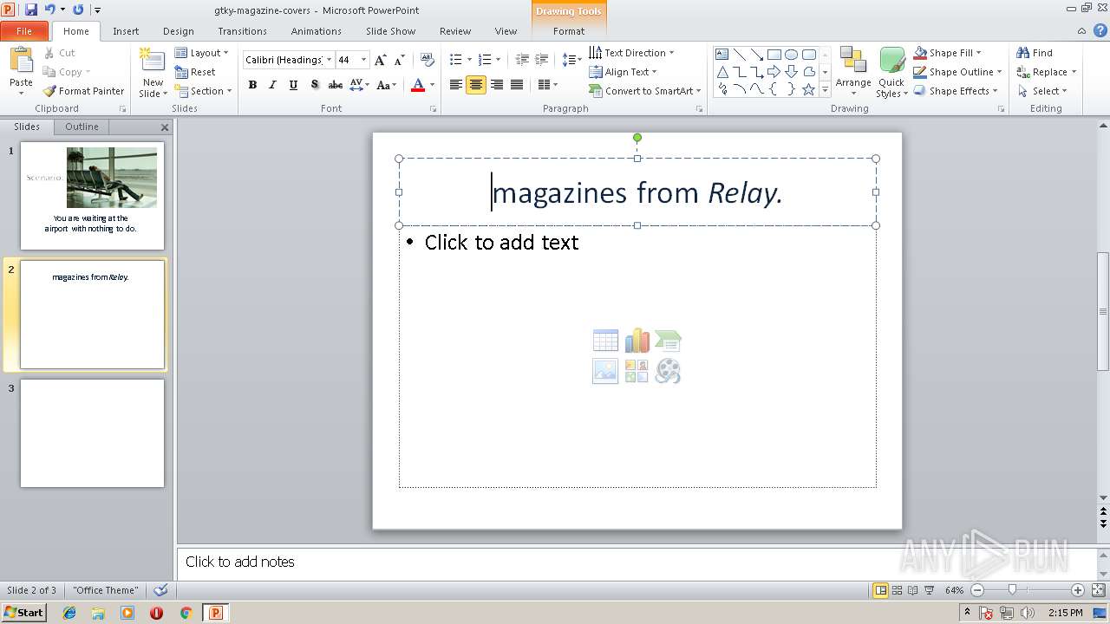Open Convert to SmartArt dropdown
Image resolution: width=1110 pixels, height=624 pixels.
point(645,91)
